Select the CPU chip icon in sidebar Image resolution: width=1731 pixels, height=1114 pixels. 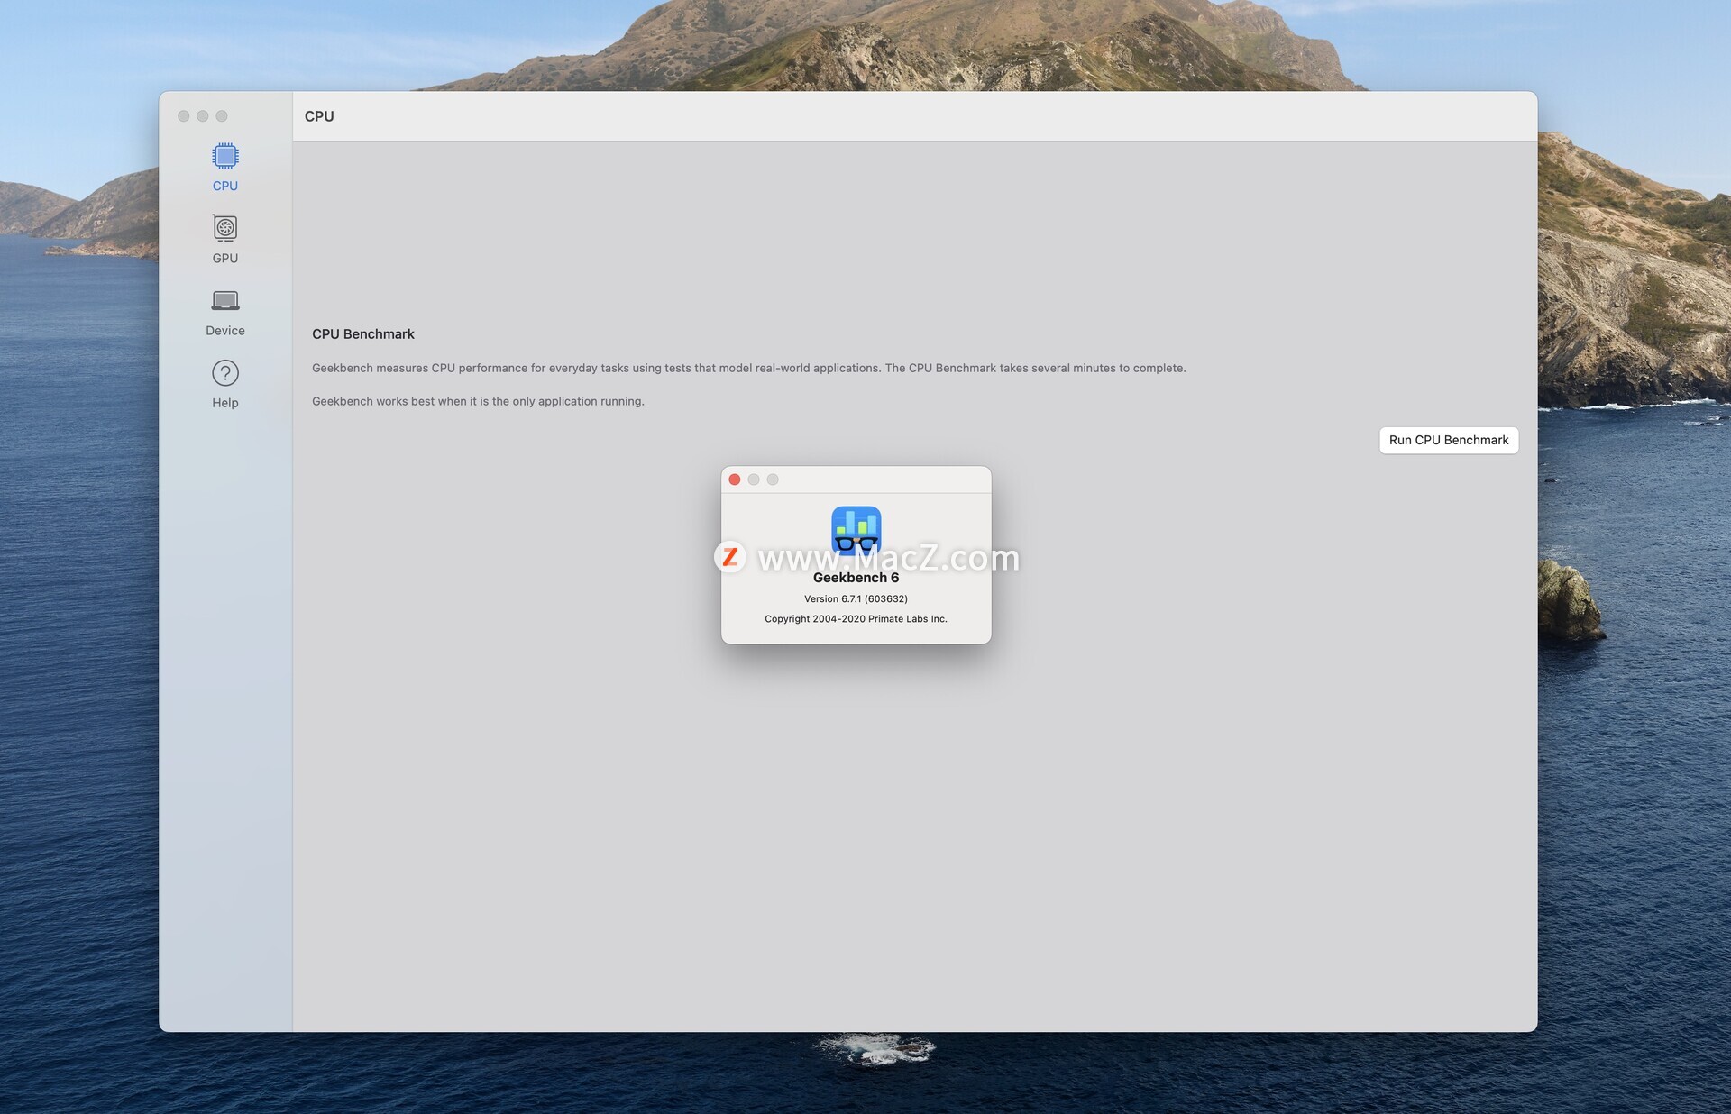pos(225,156)
